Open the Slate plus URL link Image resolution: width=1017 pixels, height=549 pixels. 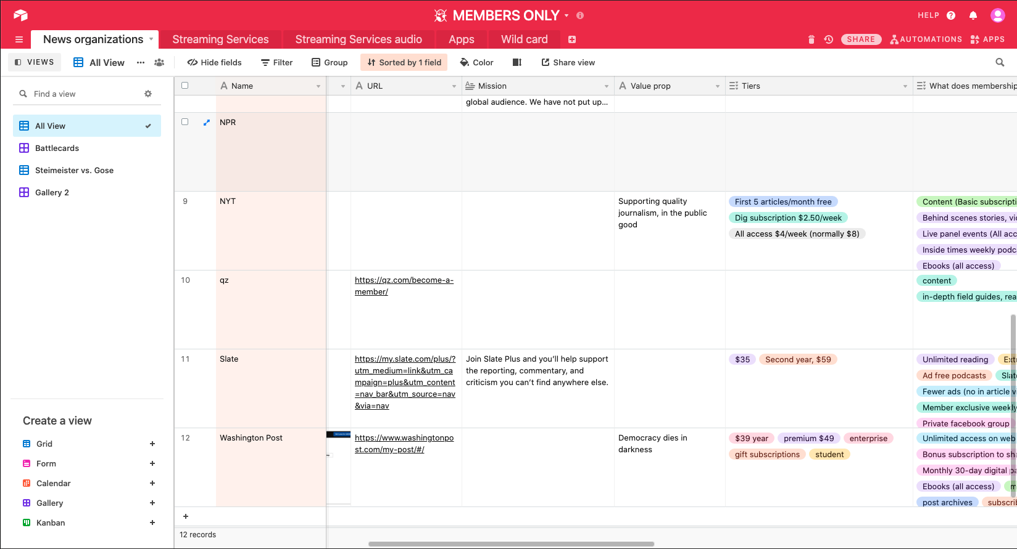point(405,382)
